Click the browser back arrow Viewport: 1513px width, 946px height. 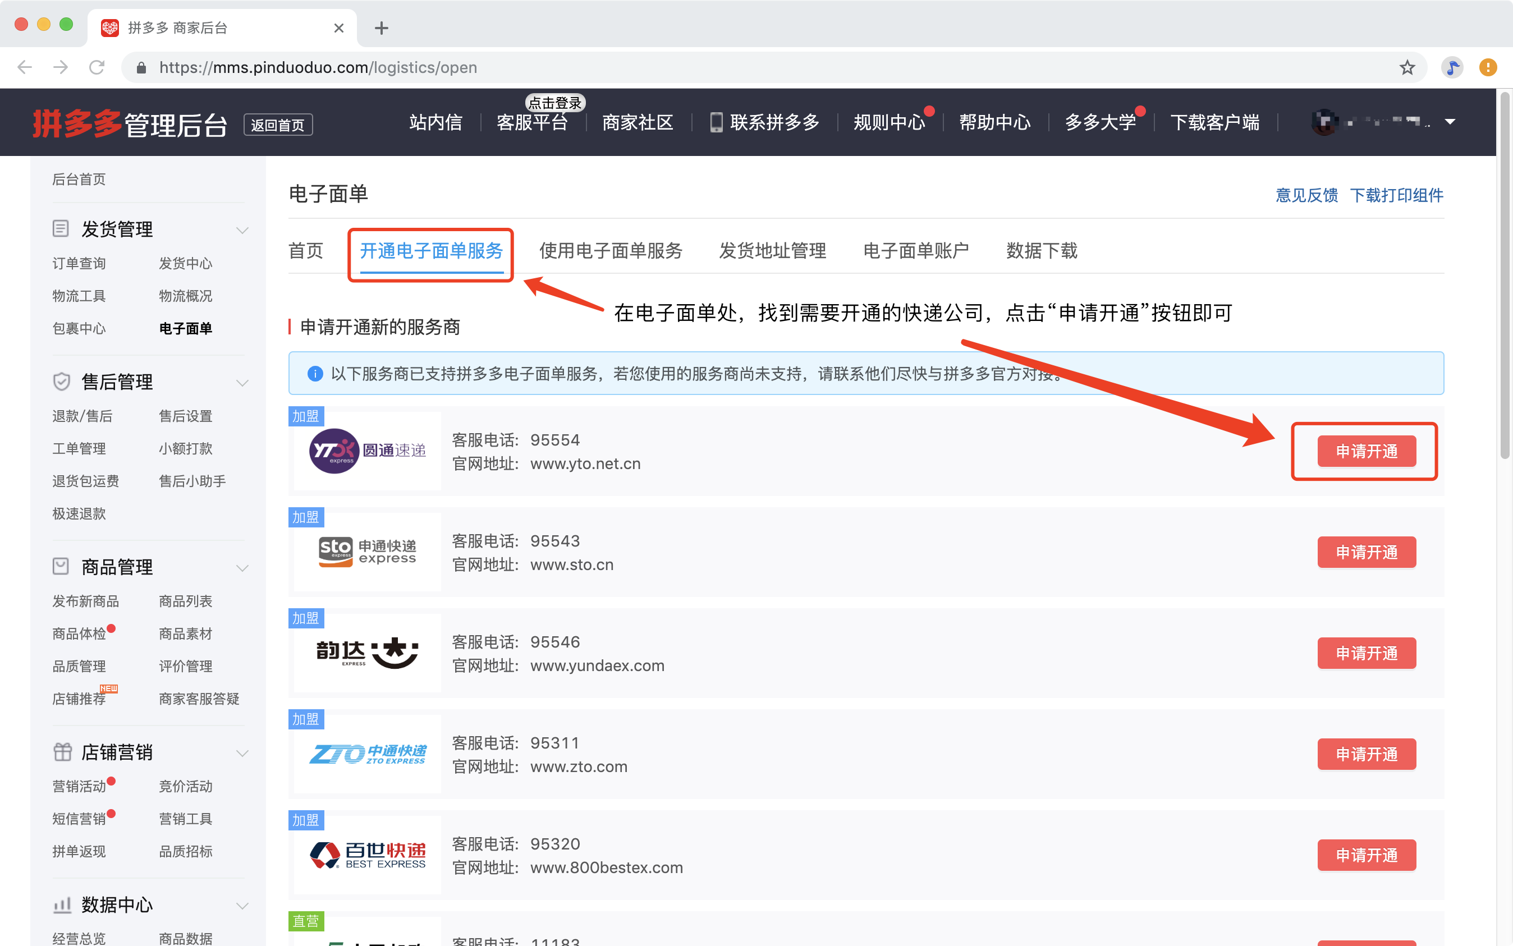24,67
